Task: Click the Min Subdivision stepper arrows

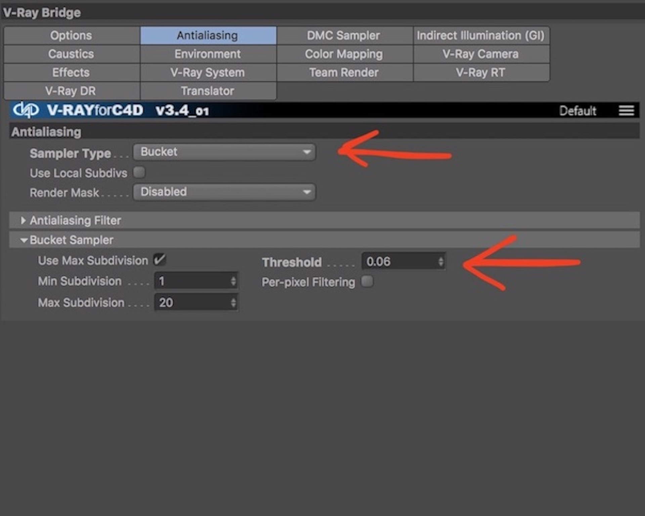Action: 233,281
